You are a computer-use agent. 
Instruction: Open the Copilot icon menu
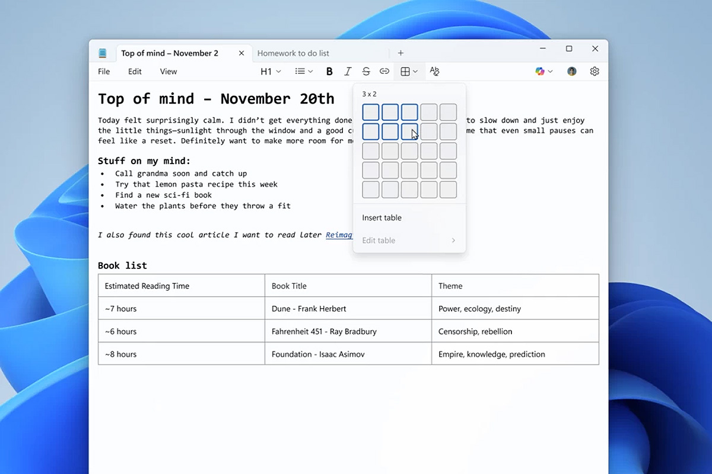tap(543, 72)
